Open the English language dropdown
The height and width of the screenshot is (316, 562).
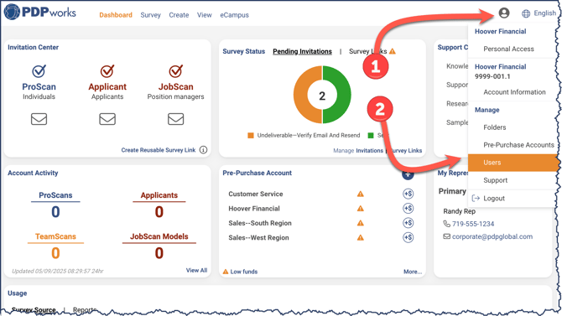(x=544, y=13)
